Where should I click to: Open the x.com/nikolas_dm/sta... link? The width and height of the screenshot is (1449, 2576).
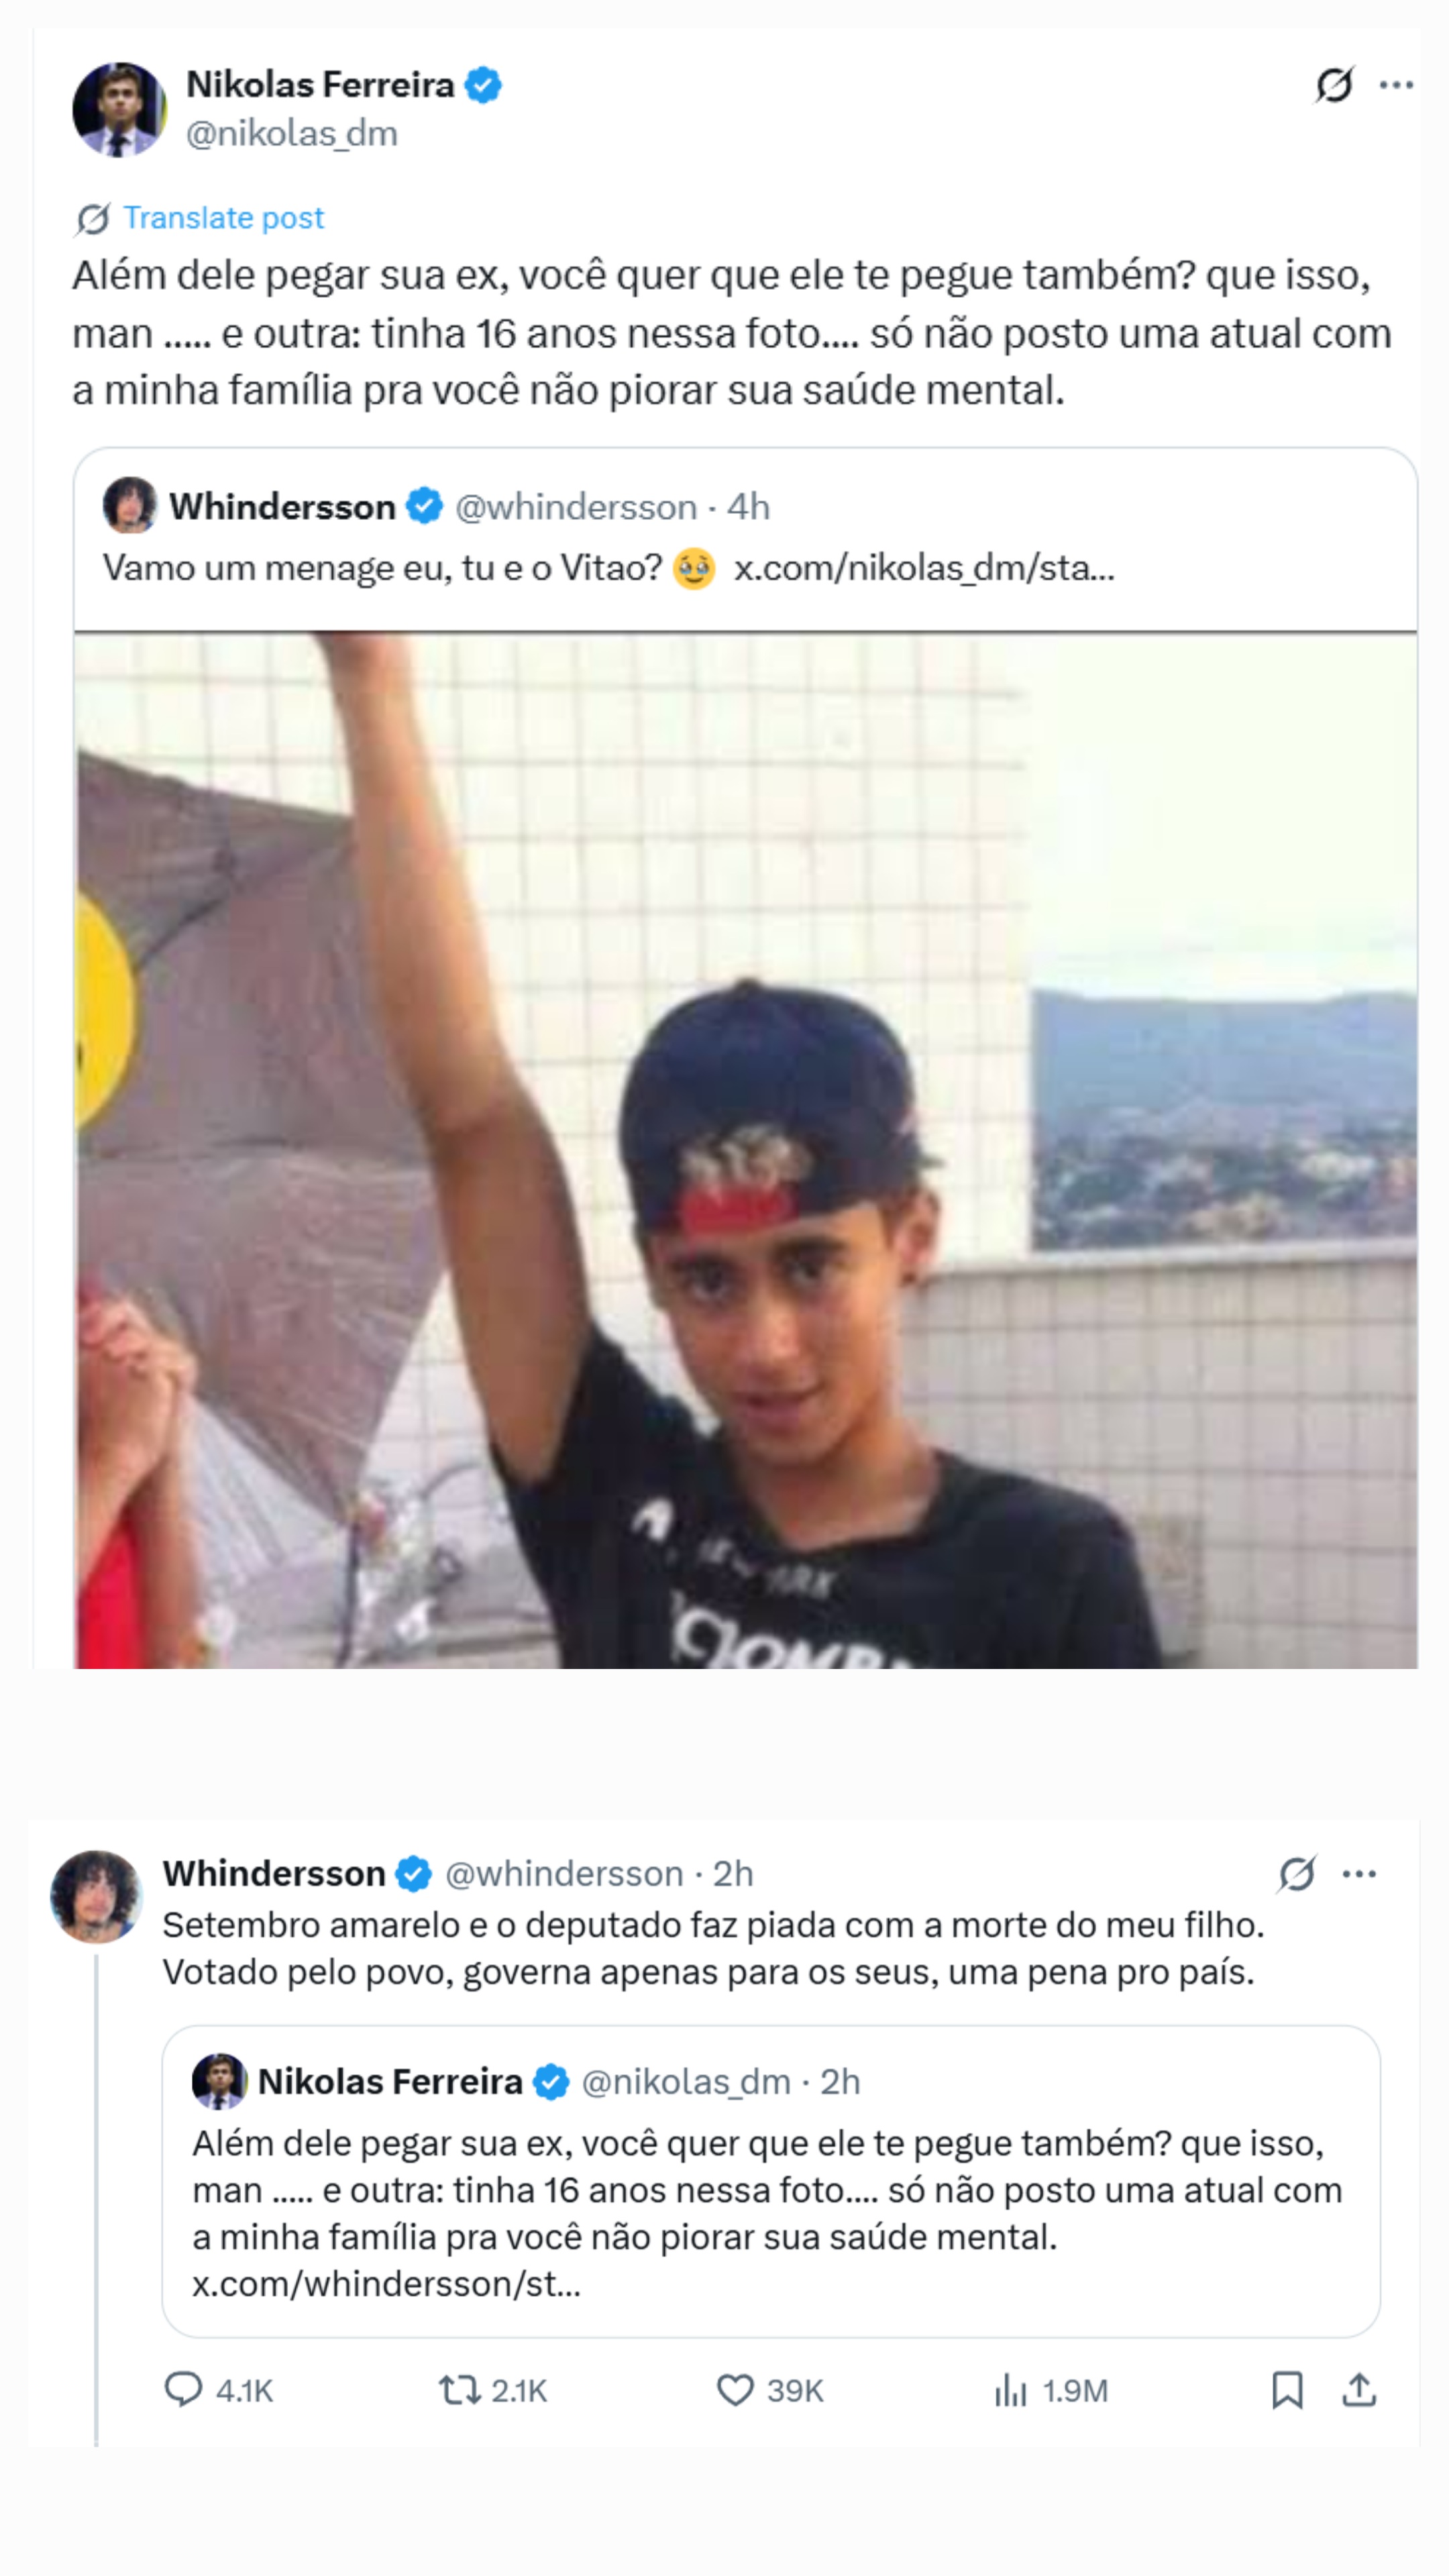click(924, 568)
